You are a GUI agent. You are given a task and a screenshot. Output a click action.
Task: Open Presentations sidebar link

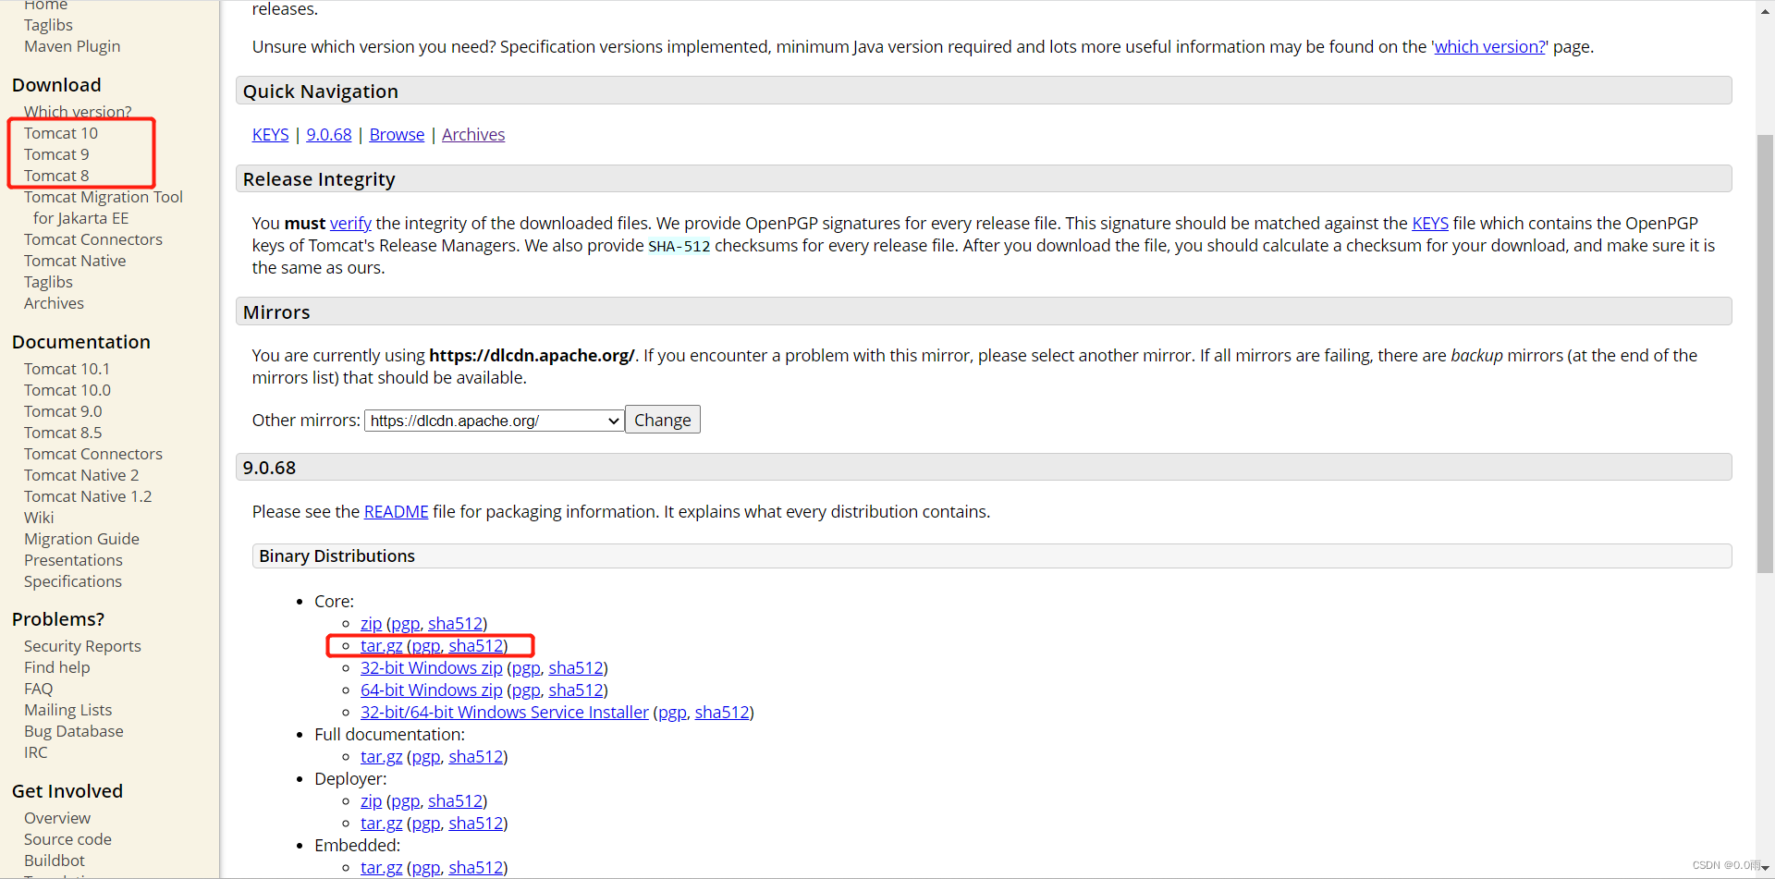point(73,560)
